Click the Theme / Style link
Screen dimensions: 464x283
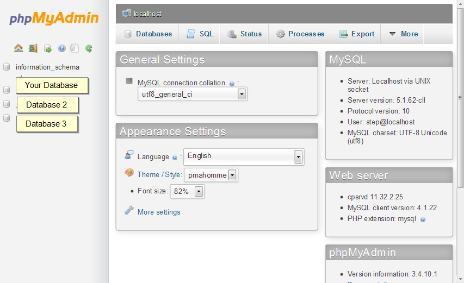tap(159, 174)
